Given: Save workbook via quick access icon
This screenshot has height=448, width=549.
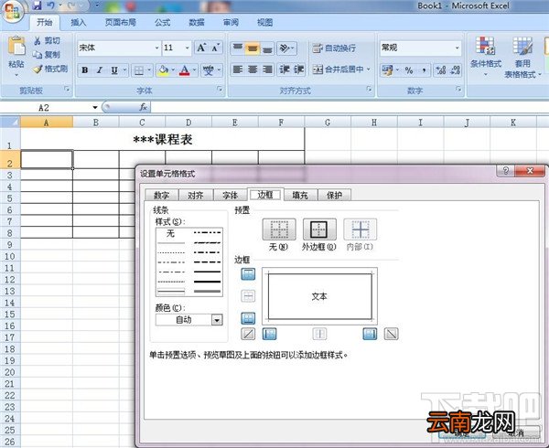Looking at the screenshot, I should [x=37, y=5].
